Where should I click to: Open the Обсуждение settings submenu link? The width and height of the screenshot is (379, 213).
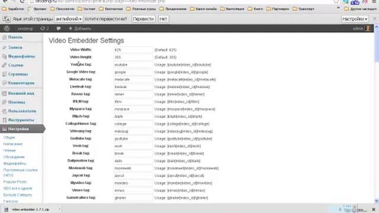pyautogui.click(x=14, y=157)
